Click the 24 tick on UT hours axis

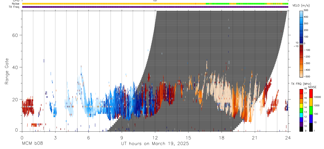288,138
